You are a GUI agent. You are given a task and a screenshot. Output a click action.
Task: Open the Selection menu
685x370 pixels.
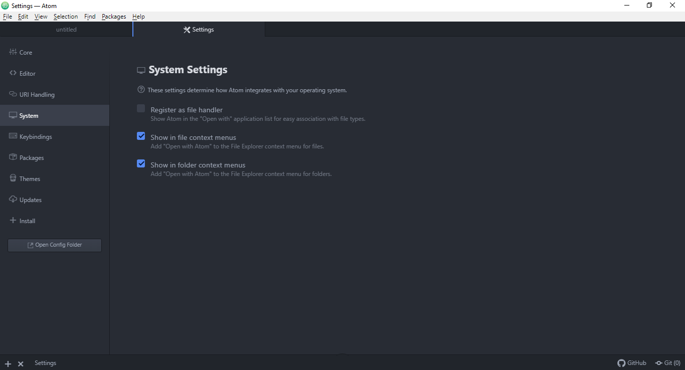[x=66, y=17]
